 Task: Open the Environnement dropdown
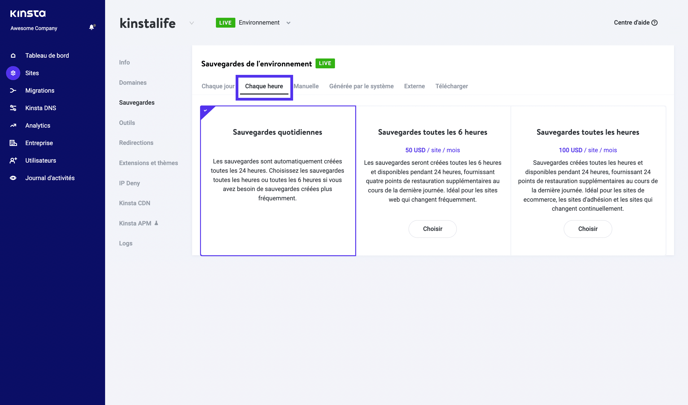click(288, 23)
